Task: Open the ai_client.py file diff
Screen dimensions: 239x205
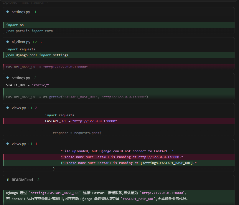Action: (21, 42)
